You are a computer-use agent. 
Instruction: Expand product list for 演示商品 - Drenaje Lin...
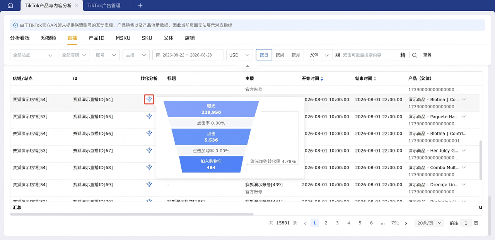tap(464, 185)
